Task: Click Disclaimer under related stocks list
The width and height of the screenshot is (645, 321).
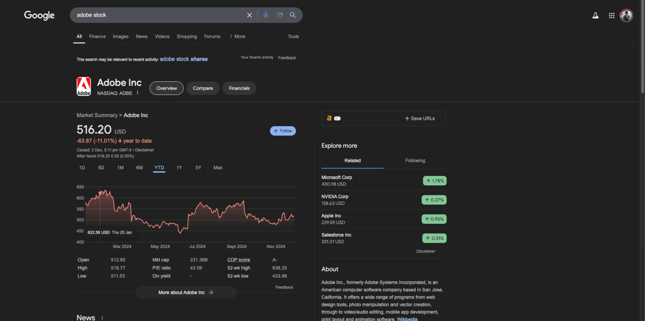Action: (426, 251)
